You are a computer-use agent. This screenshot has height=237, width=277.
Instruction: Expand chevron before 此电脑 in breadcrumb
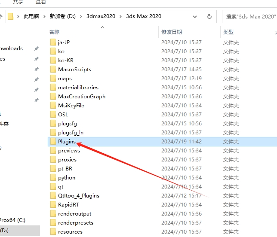pos(18,17)
